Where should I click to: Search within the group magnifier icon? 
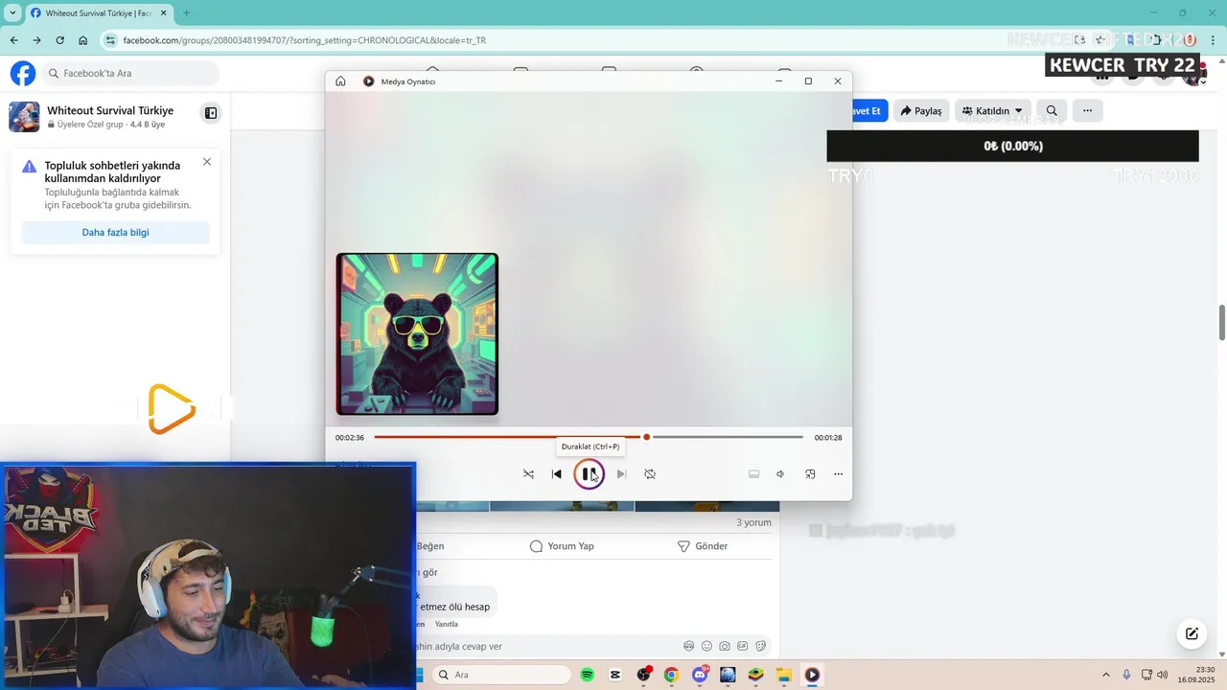point(1052,110)
